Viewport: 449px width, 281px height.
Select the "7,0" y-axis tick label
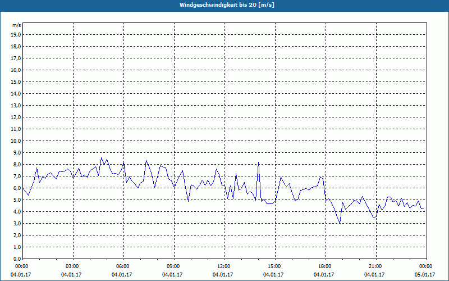(x=17, y=176)
